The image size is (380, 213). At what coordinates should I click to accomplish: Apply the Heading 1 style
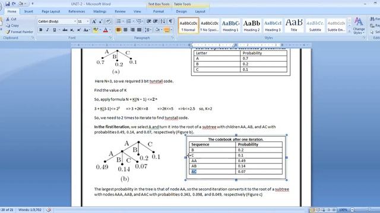coord(230,25)
